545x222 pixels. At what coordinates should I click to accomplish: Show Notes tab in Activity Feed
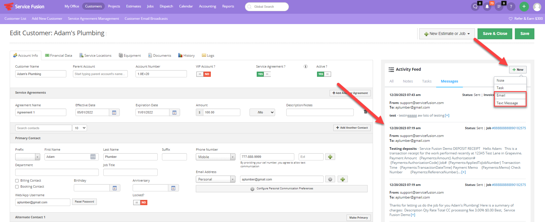[x=408, y=81]
